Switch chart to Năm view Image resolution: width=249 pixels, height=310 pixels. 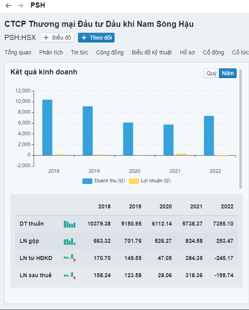click(228, 74)
